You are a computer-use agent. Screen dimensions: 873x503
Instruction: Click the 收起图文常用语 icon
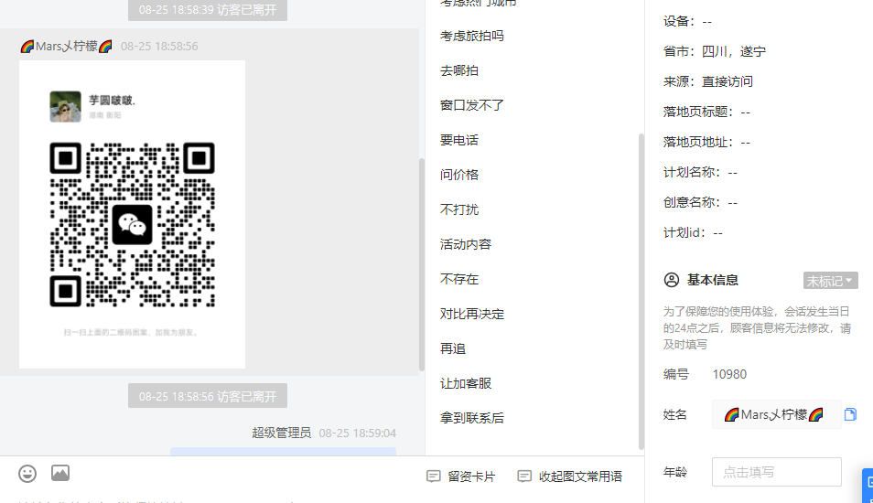[524, 476]
